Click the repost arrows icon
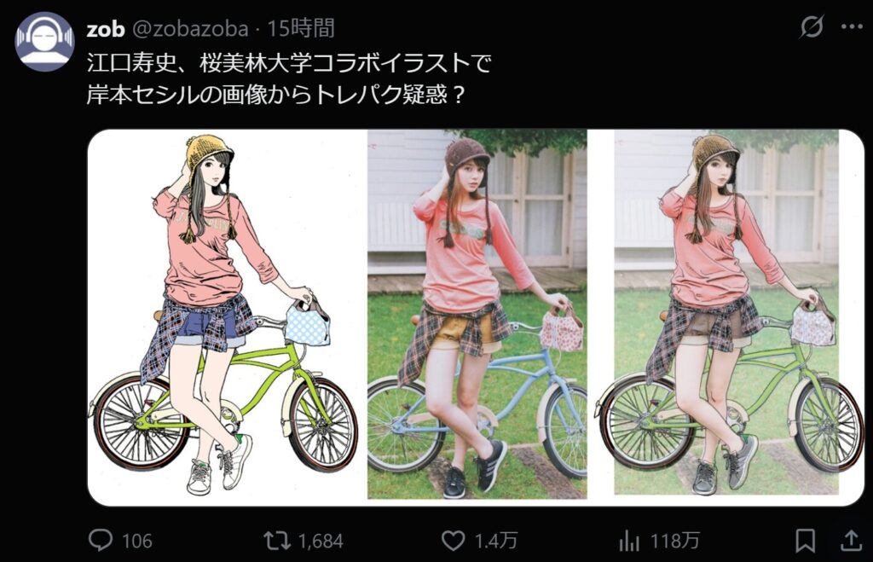Screen dimensions: 873x562 [277, 541]
